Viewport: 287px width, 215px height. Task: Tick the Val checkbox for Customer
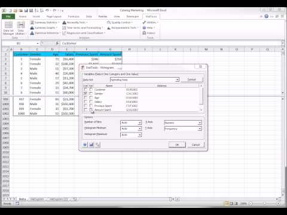point(91,90)
